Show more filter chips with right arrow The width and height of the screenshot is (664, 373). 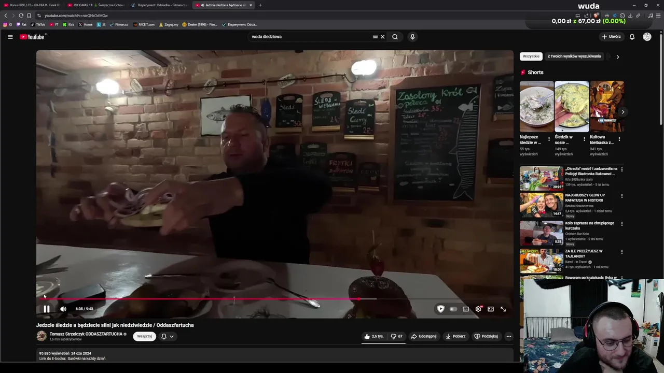click(x=617, y=56)
